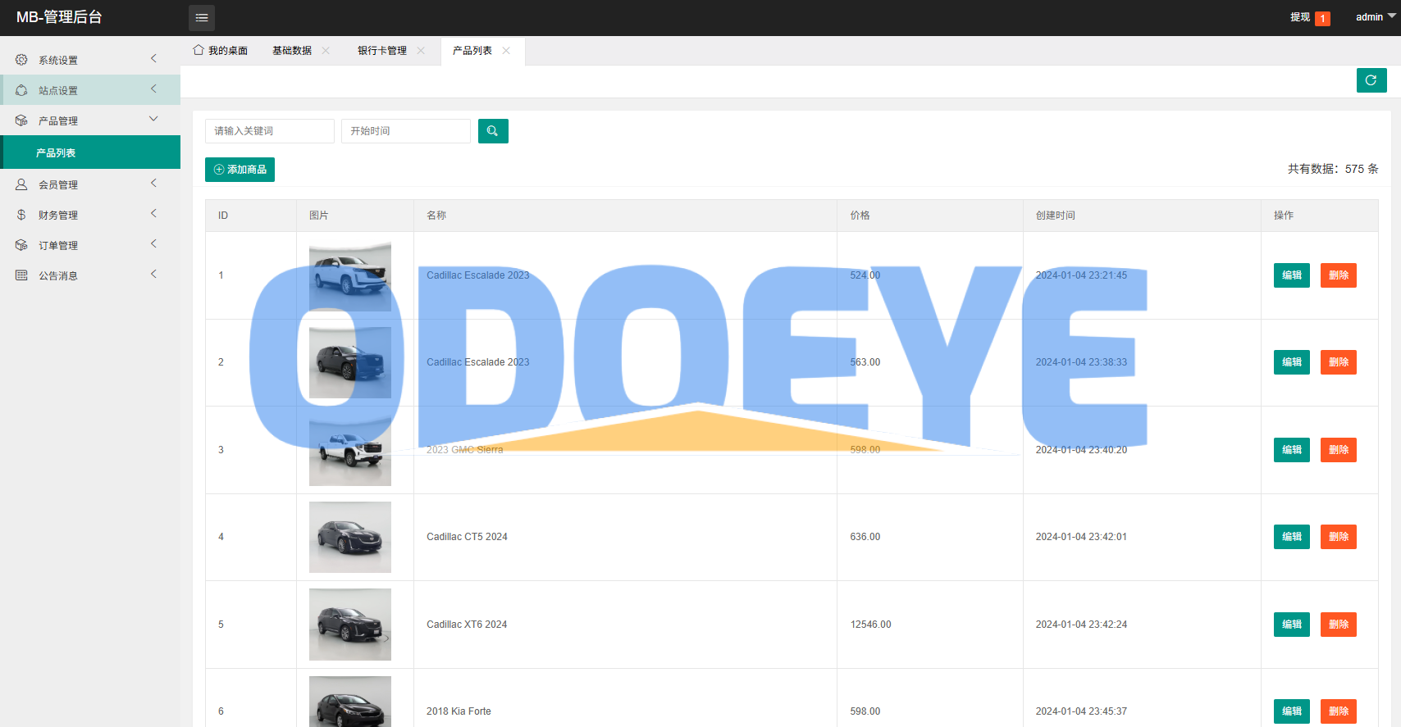Click the home icon beside 我的桌面

[x=199, y=50]
